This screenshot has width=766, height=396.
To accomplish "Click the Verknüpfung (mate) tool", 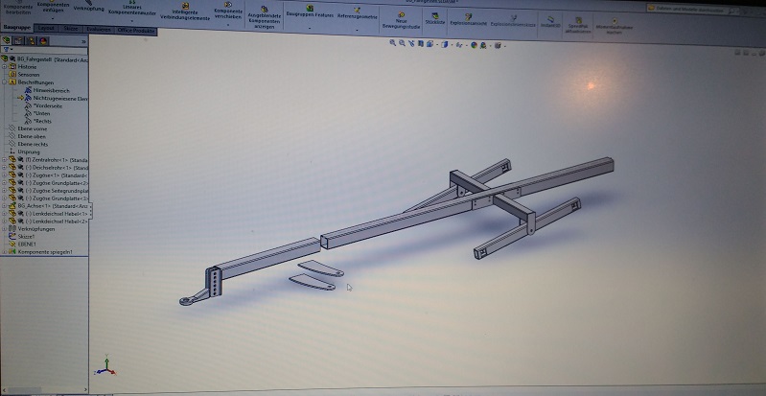I will pyautogui.click(x=89, y=7).
